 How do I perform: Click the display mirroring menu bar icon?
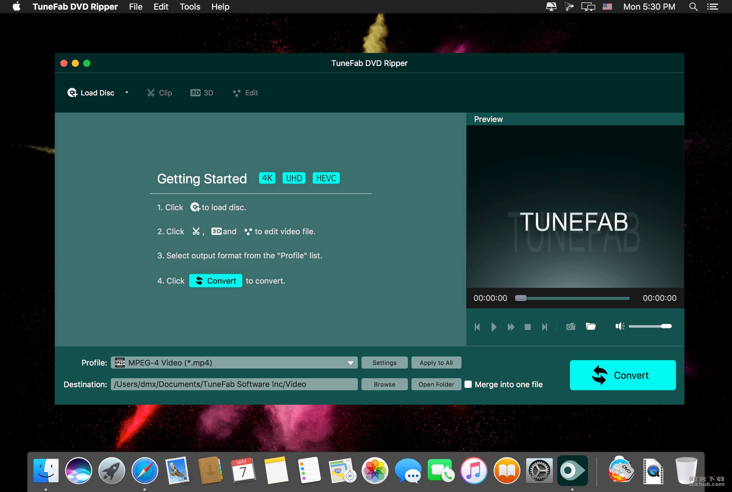click(588, 7)
